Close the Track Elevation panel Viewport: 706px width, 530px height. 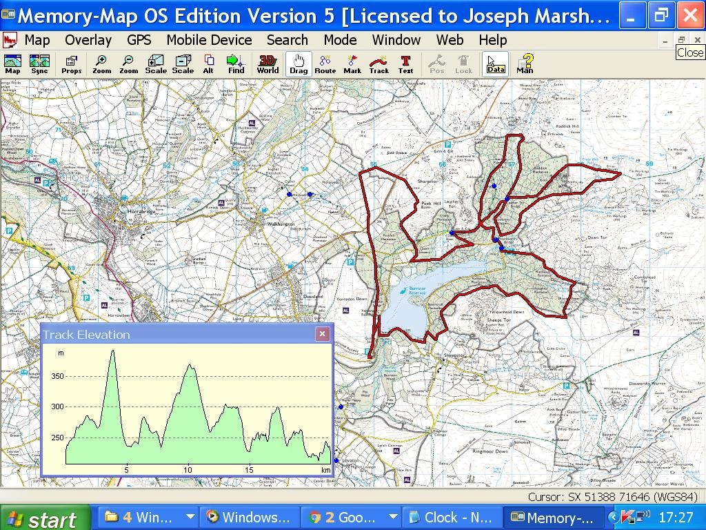pyautogui.click(x=322, y=334)
